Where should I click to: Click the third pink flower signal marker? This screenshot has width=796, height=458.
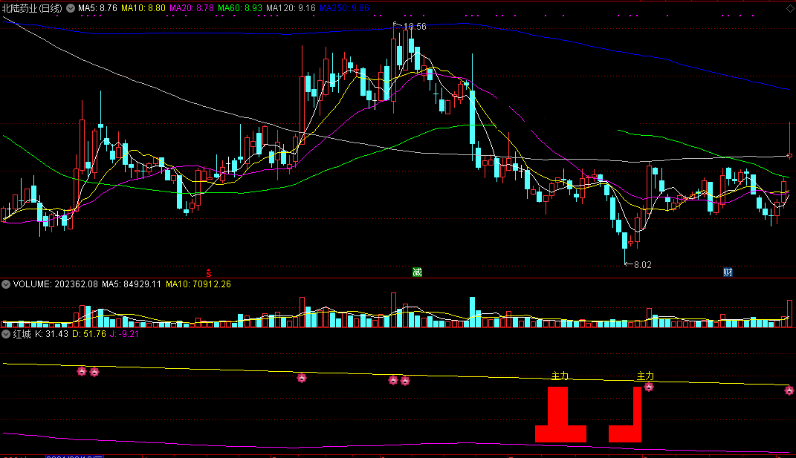302,378
